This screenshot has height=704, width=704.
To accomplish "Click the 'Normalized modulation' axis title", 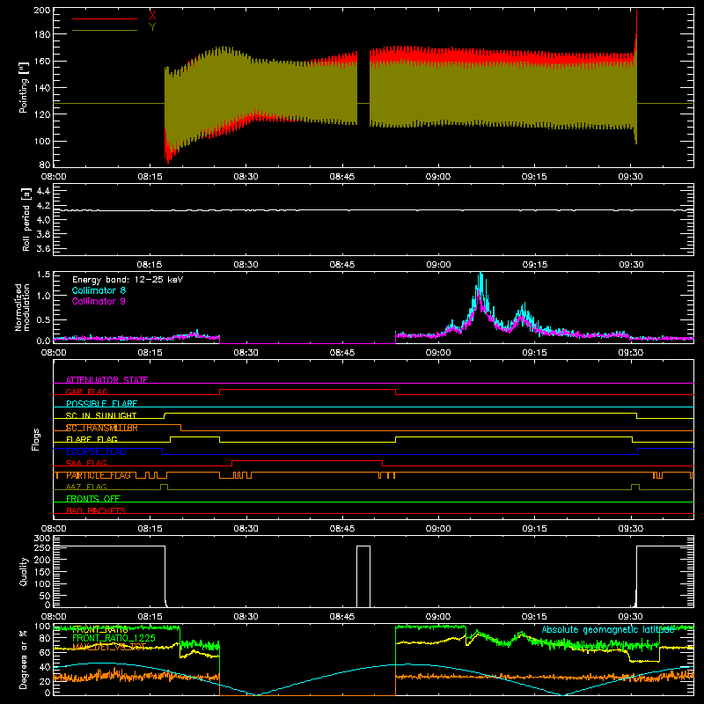I will [22, 307].
